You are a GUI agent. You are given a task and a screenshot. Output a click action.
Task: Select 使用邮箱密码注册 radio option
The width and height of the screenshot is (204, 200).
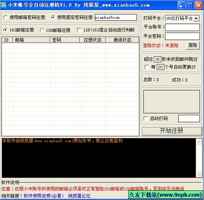(24, 17)
